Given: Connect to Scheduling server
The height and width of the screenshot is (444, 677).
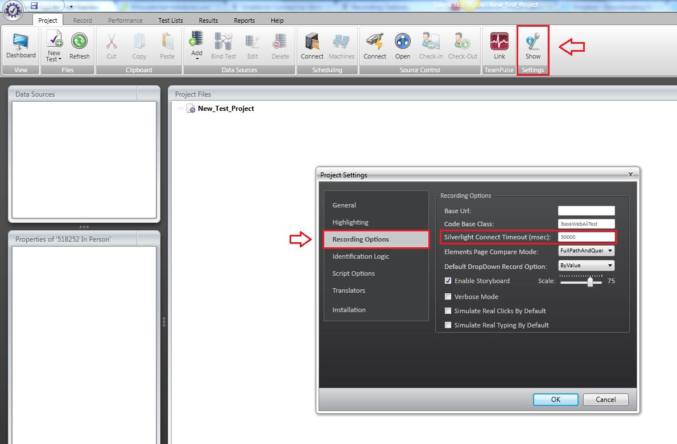Looking at the screenshot, I should pos(312,45).
